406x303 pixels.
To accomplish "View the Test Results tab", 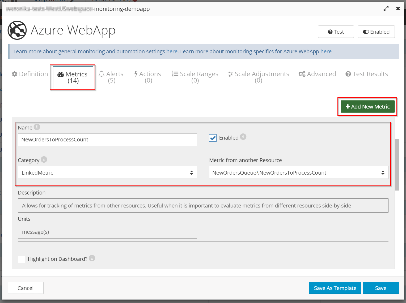I will pos(367,74).
